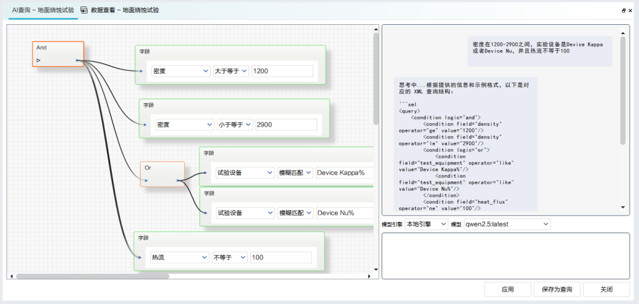Viewport: 639px width, 304px height.
Task: Click the canvas horizontal scrollbar thumb
Action: click(92, 276)
